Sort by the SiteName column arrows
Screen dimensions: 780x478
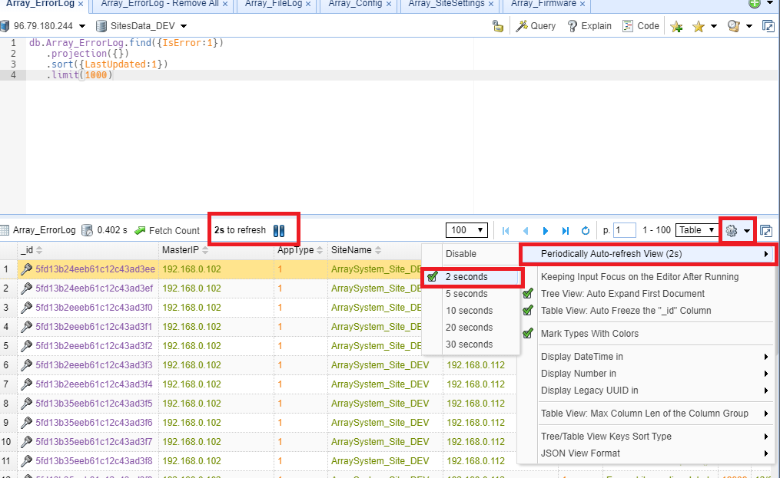378,250
